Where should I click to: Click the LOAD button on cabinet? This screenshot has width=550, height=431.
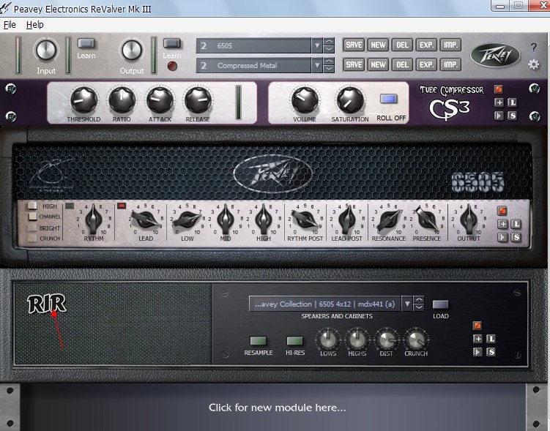440,304
